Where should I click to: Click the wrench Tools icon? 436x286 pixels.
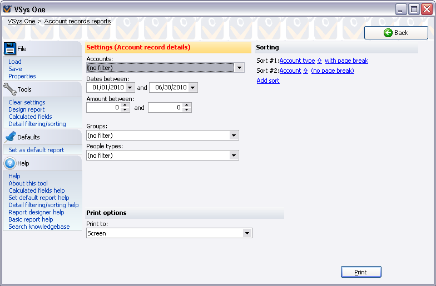tap(10, 89)
